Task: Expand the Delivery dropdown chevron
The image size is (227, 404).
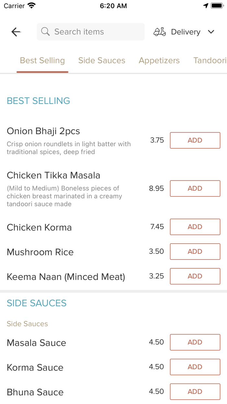Action: (211, 32)
